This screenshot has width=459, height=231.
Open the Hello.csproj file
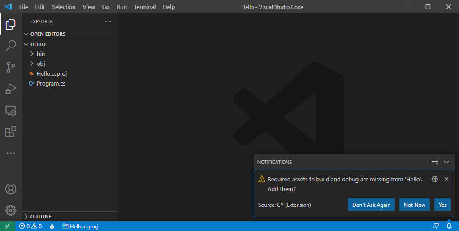(70, 74)
